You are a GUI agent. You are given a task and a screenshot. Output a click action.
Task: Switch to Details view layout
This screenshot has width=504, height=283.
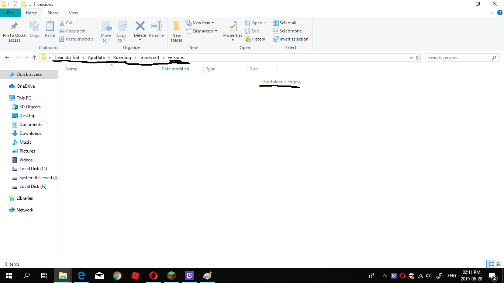pyautogui.click(x=490, y=264)
